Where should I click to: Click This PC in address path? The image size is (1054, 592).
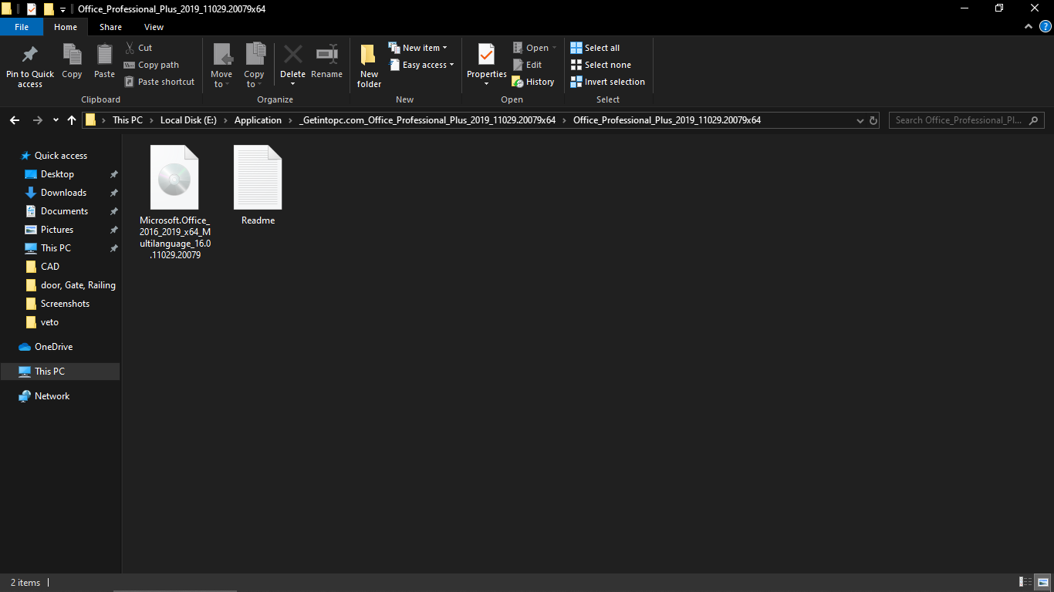(x=127, y=120)
